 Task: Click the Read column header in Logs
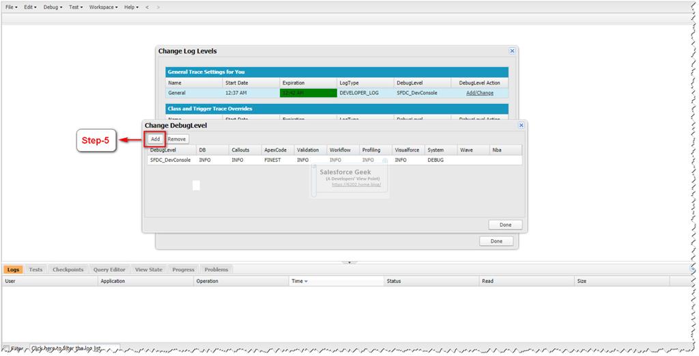527,281
